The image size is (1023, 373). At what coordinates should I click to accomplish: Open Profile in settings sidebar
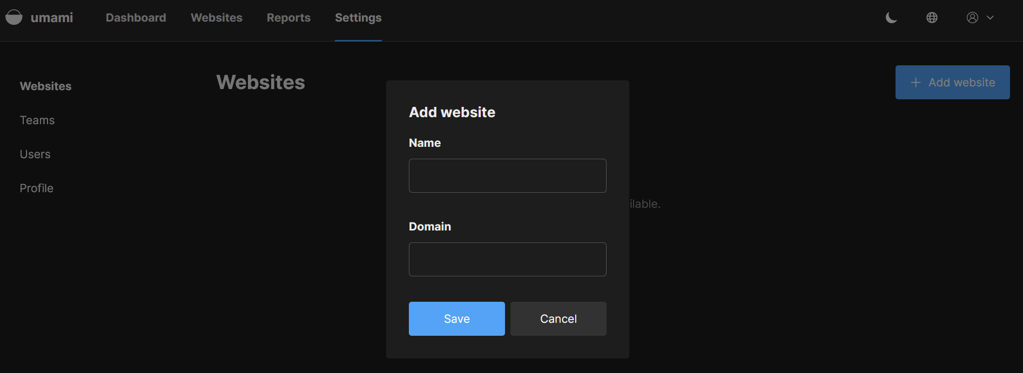pos(37,188)
